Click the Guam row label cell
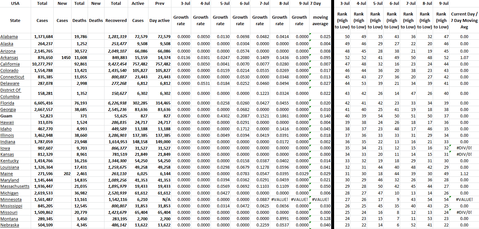Screen dimensions: 479x229 click(x=6, y=116)
